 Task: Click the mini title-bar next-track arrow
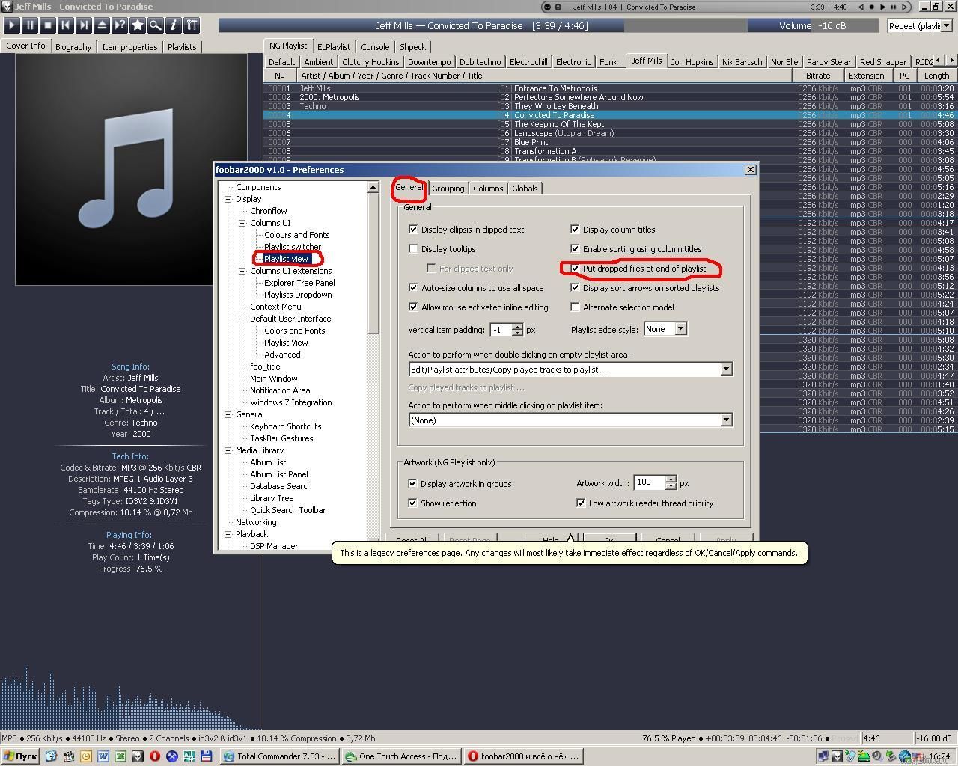[905, 7]
